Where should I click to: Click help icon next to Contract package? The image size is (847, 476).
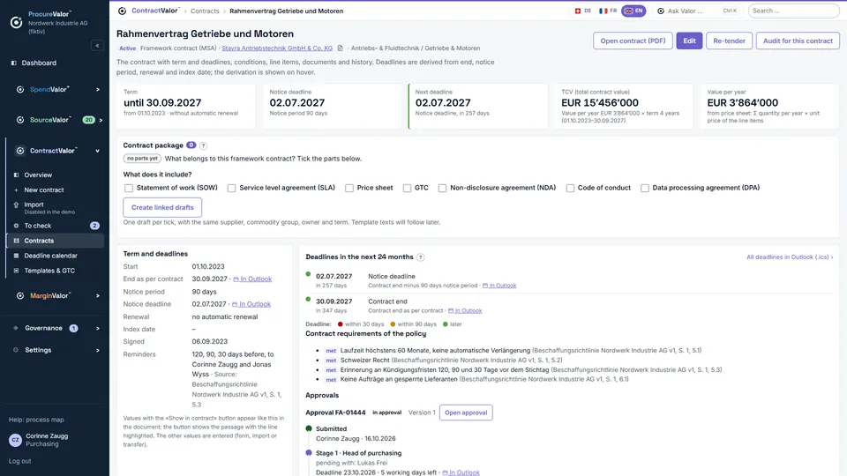point(203,145)
